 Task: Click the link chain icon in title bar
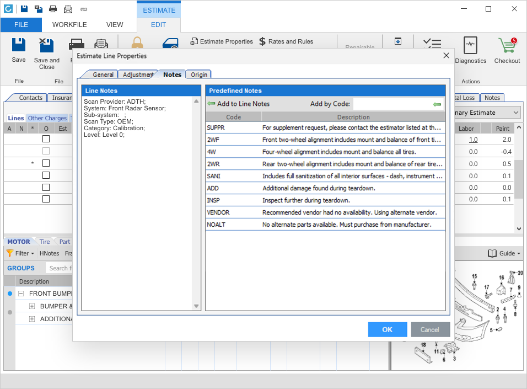(x=84, y=9)
